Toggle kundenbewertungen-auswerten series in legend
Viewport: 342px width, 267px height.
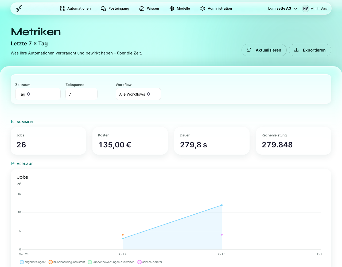(111, 262)
